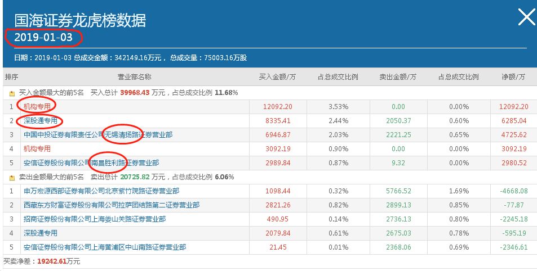This screenshot has width=537, height=271.
Task: Click the 卖出金额/万 column header
Action: (398, 77)
